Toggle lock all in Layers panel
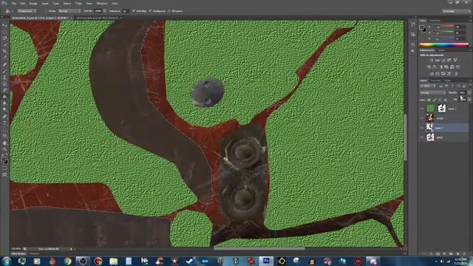 pos(446,100)
